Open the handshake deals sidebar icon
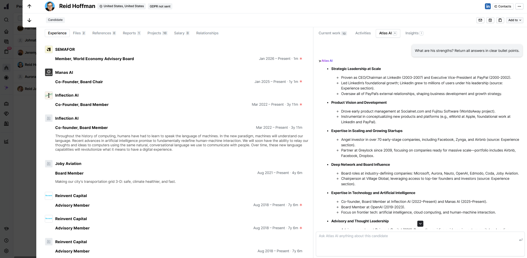 6,114
